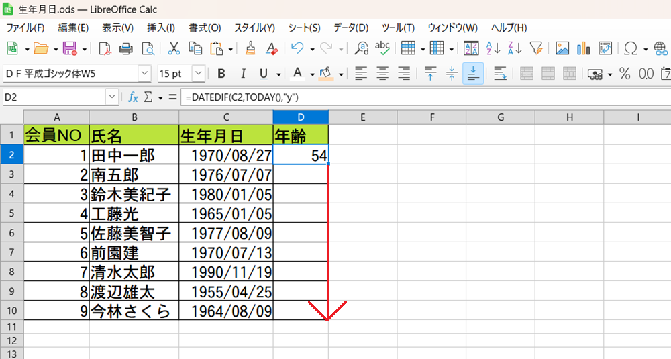Open the ファイル(F) menu
Viewport: 671px width, 359px height.
25,28
